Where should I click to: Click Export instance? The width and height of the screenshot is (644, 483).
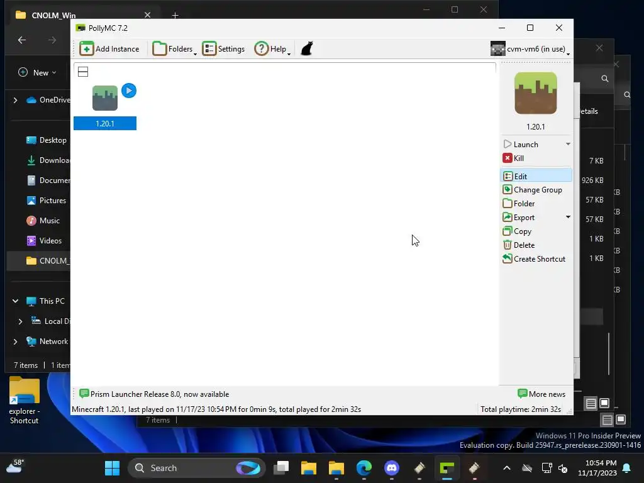click(x=519, y=217)
